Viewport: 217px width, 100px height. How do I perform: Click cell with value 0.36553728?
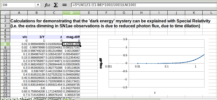coord(71,95)
